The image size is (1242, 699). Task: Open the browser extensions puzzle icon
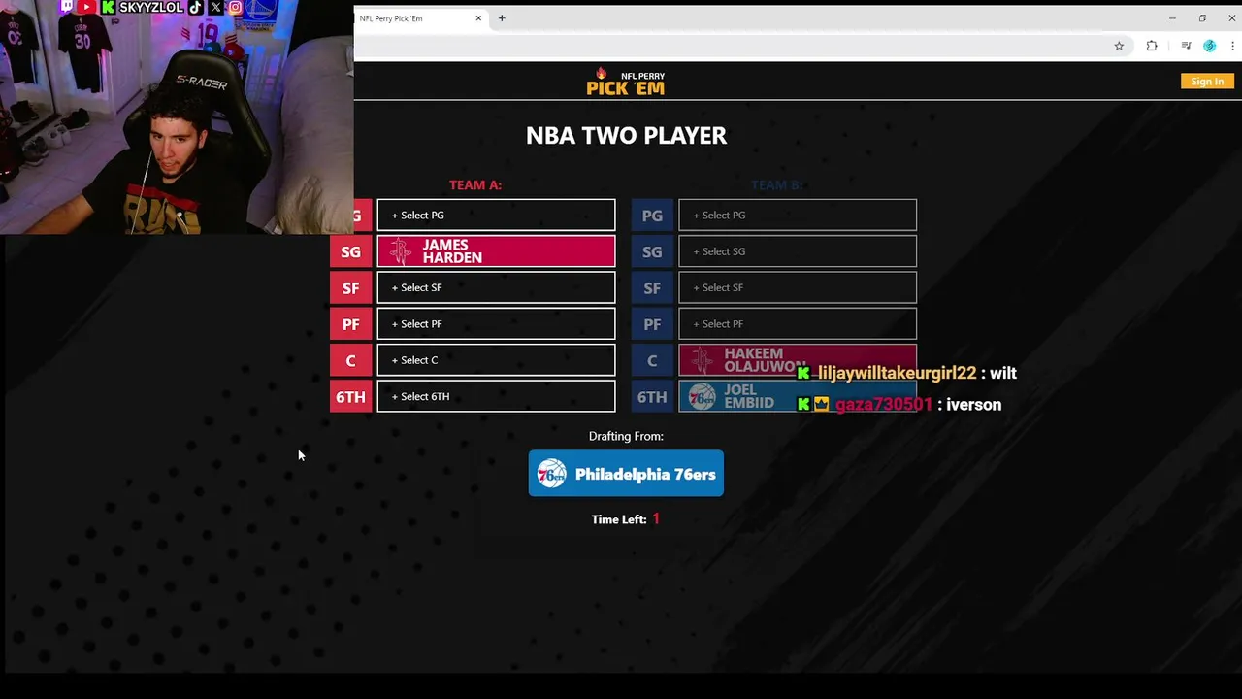point(1152,46)
